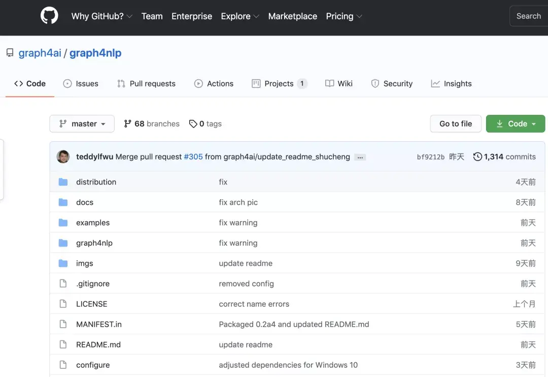Image resolution: width=548 pixels, height=377 pixels.
Task: Click the distribution folder icon
Action: point(63,182)
